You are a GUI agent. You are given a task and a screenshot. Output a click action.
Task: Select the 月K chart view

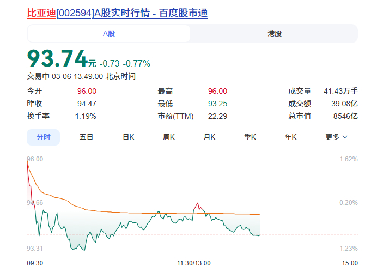coord(209,137)
